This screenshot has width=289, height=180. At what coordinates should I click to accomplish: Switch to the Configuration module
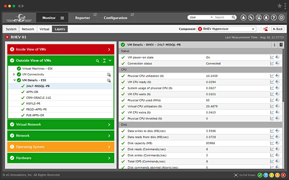[115, 18]
